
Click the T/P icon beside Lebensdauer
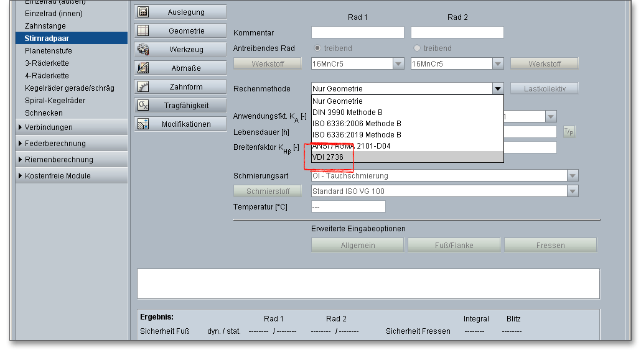(569, 131)
